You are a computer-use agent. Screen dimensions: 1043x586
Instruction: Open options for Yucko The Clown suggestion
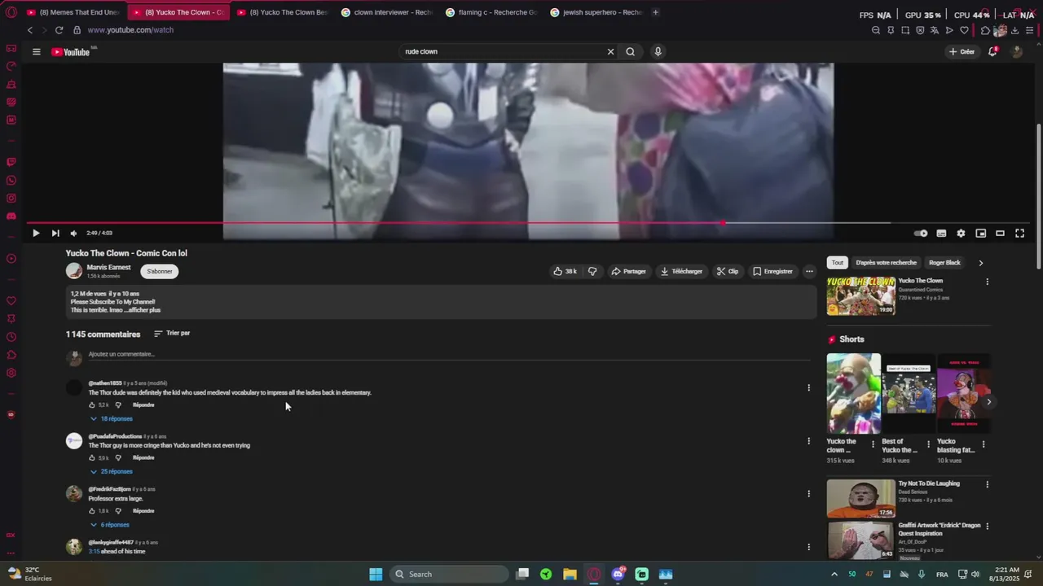click(987, 282)
